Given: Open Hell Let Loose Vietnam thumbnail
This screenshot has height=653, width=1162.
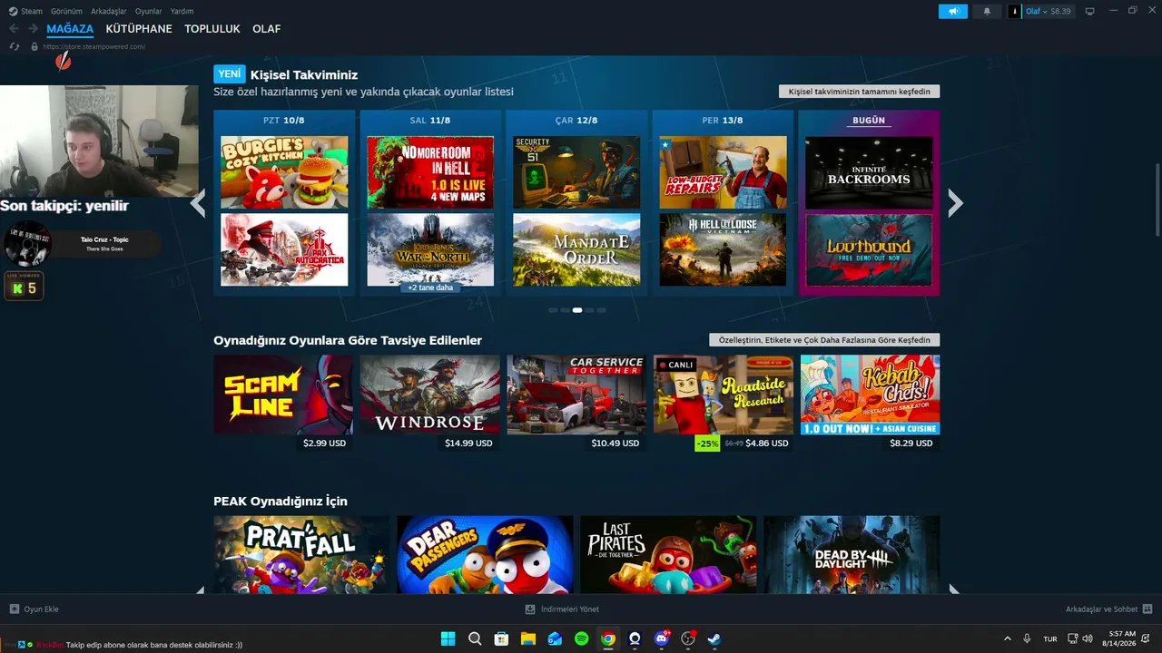Looking at the screenshot, I should coord(723,249).
